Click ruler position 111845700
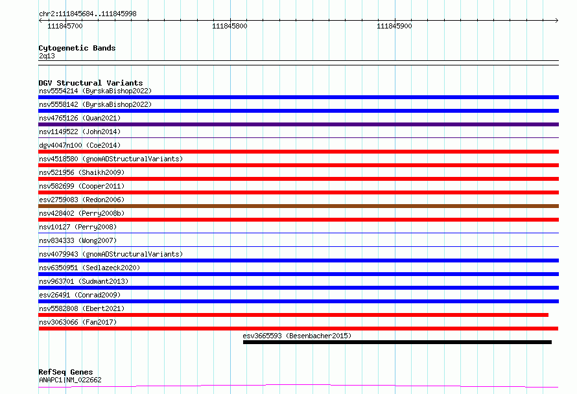This screenshot has height=394, width=577. tap(65, 26)
